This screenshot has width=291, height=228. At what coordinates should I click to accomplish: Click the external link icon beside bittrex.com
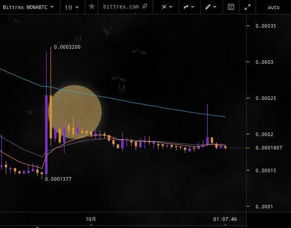click(145, 6)
